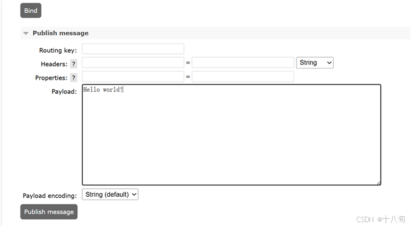Click the Payload encoding label

50,196
